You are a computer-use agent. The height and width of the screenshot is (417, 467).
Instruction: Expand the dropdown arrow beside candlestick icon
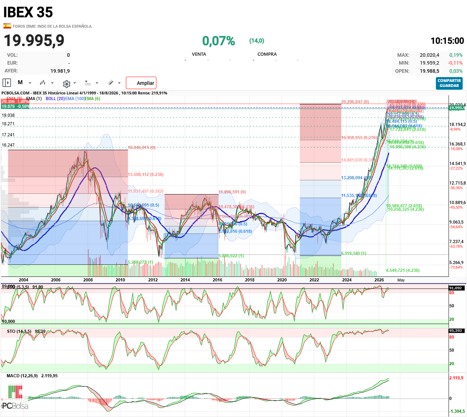[x=52, y=83]
